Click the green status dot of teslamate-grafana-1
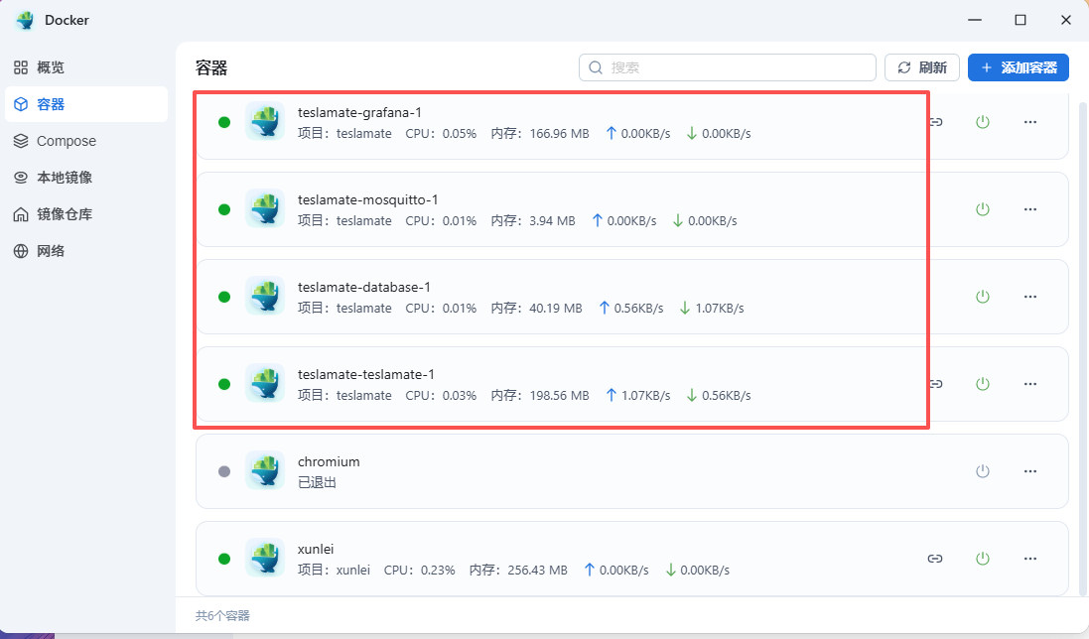Screen dimensions: 1089x639 point(224,122)
